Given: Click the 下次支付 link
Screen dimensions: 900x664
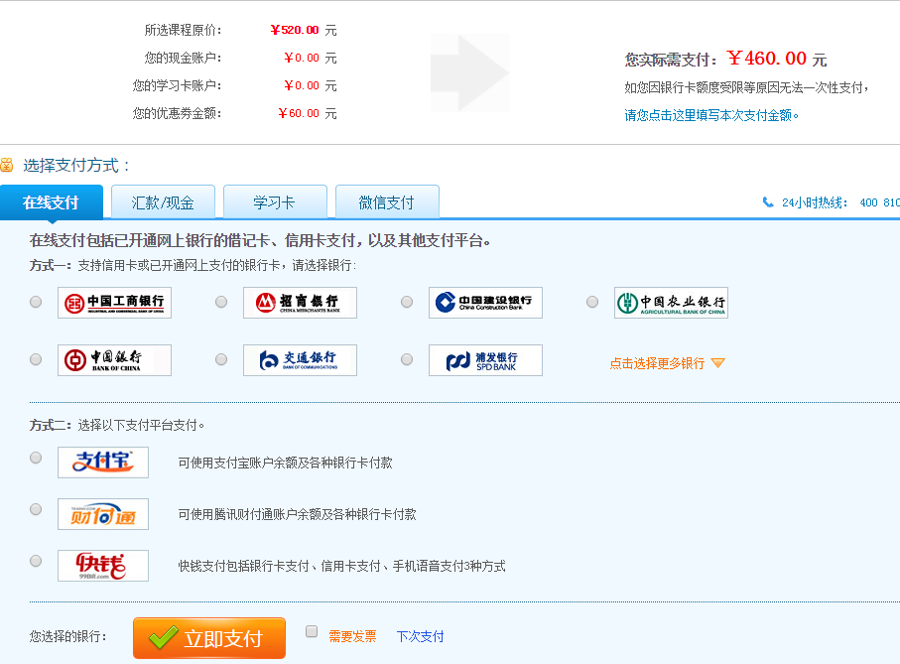Looking at the screenshot, I should 420,636.
